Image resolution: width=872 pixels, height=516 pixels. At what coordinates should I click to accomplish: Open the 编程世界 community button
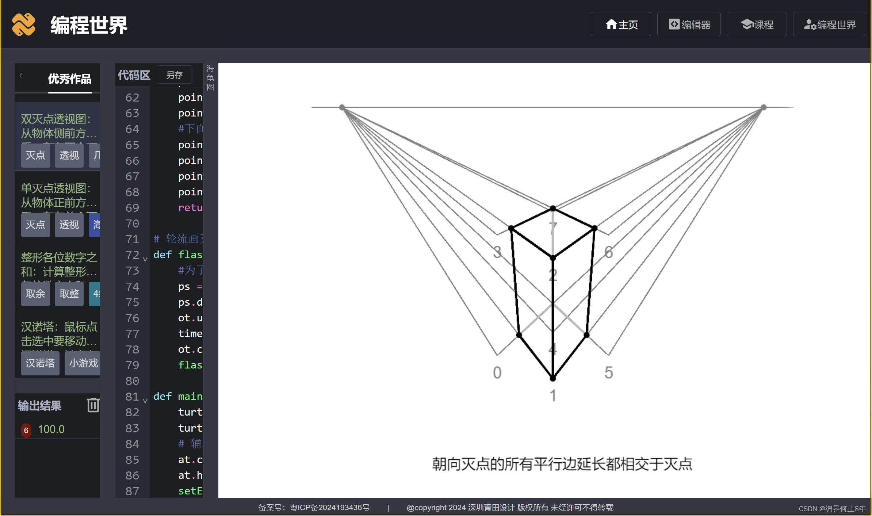point(829,24)
